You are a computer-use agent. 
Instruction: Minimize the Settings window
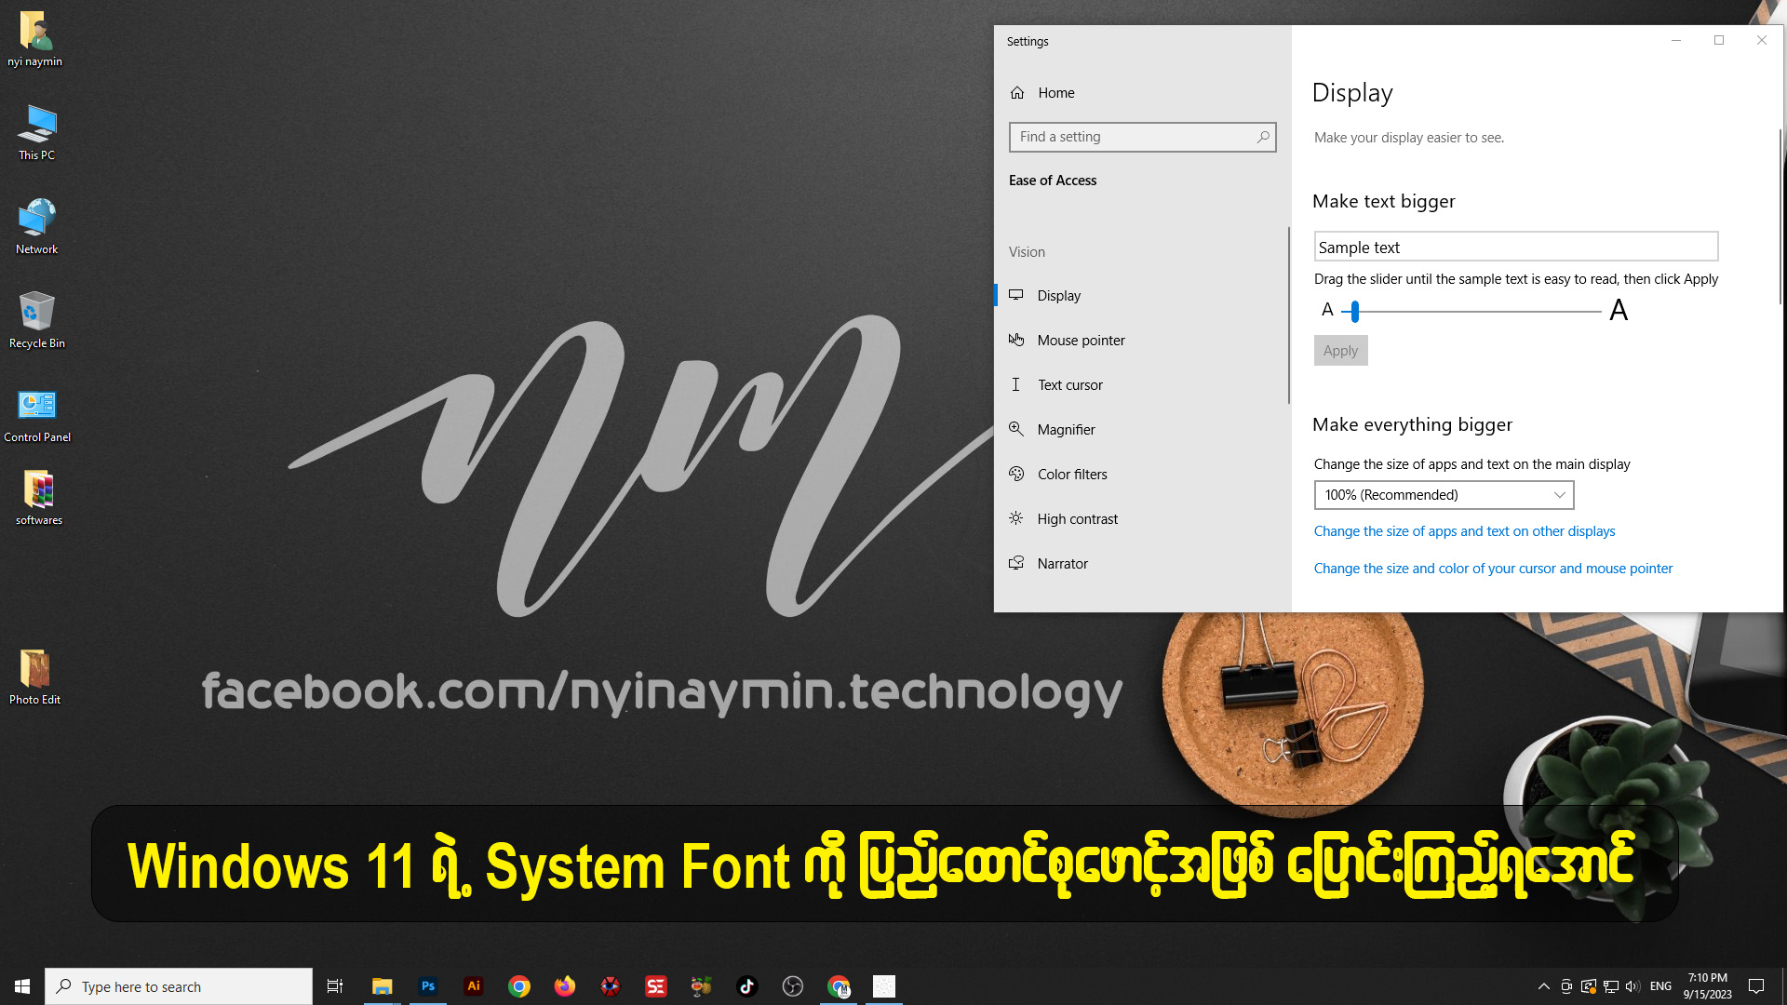tap(1676, 40)
